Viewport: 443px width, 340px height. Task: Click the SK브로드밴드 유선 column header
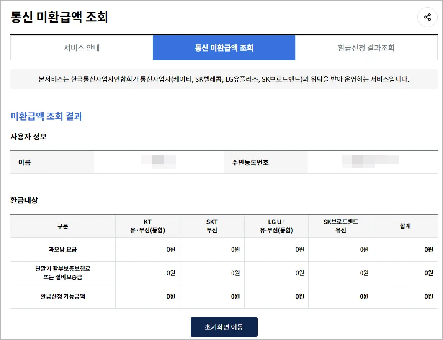(x=341, y=226)
